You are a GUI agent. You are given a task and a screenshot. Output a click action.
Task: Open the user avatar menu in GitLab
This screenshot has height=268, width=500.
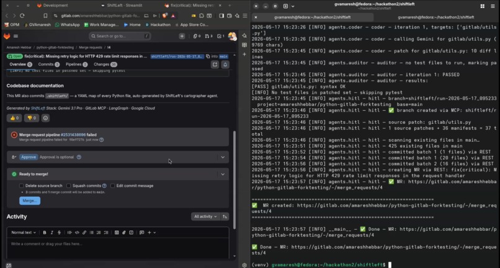pyautogui.click(x=232, y=37)
